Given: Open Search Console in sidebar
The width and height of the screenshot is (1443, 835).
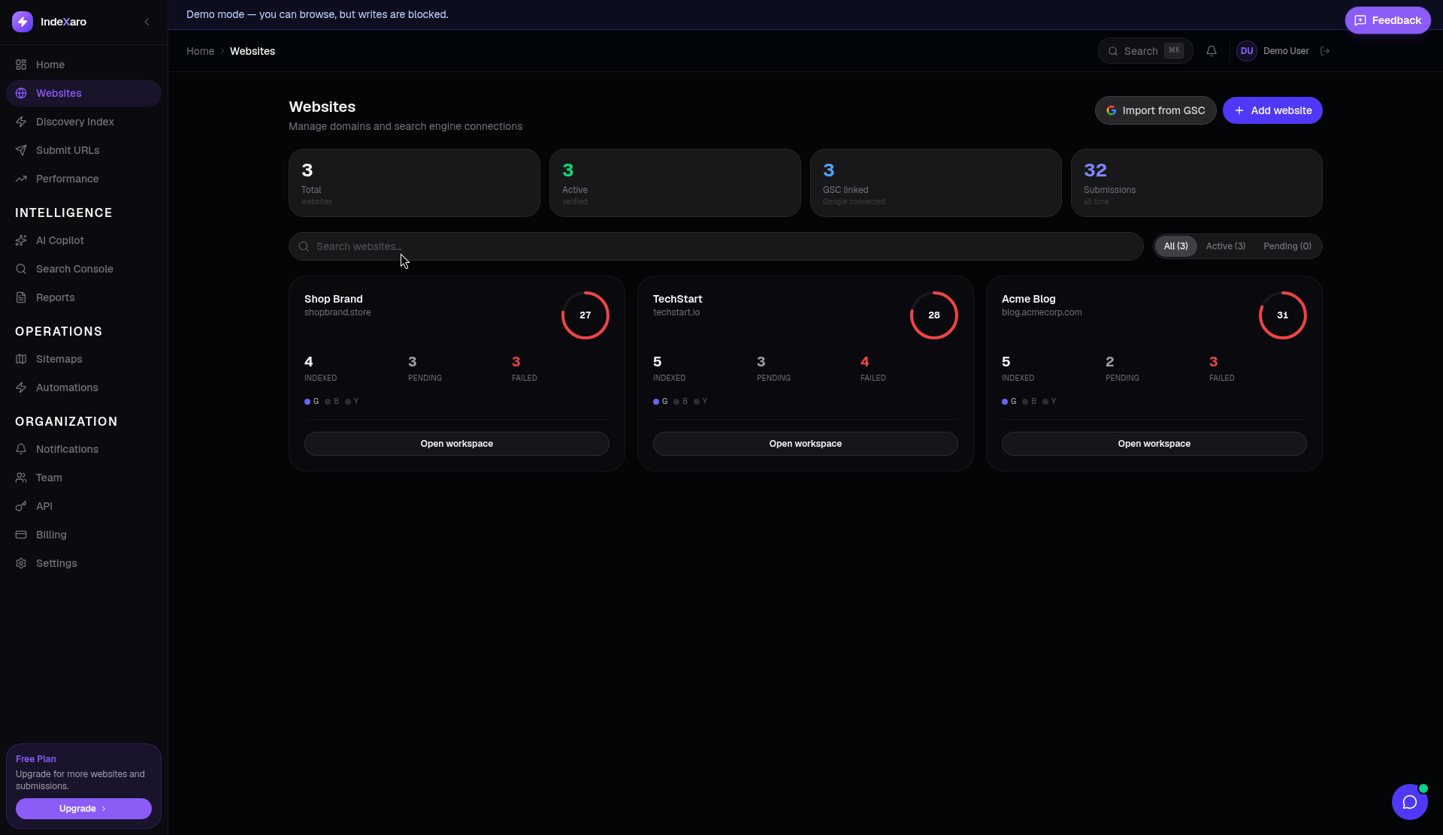Looking at the screenshot, I should pyautogui.click(x=83, y=269).
